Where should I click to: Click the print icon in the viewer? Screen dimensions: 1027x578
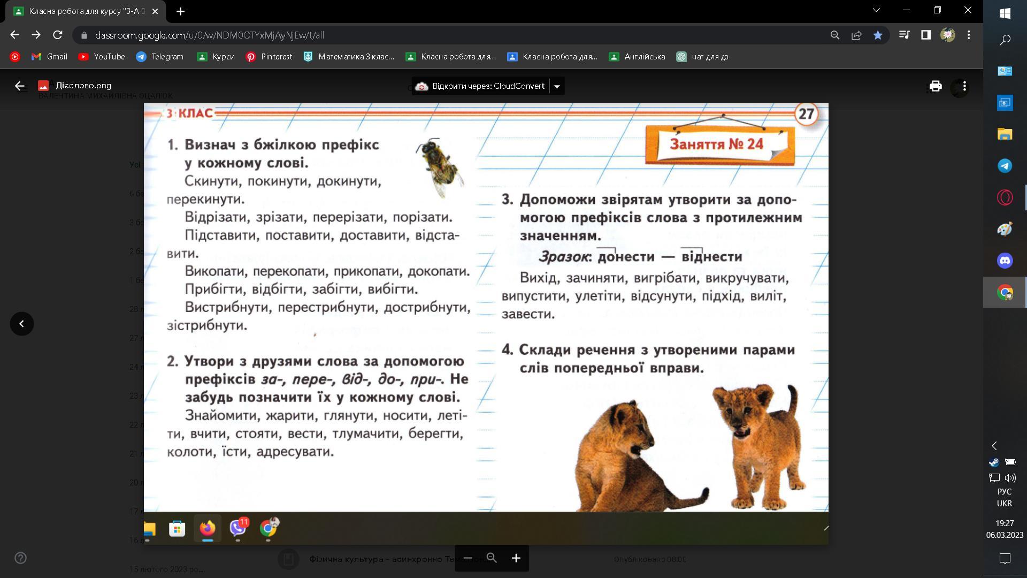coord(935,86)
